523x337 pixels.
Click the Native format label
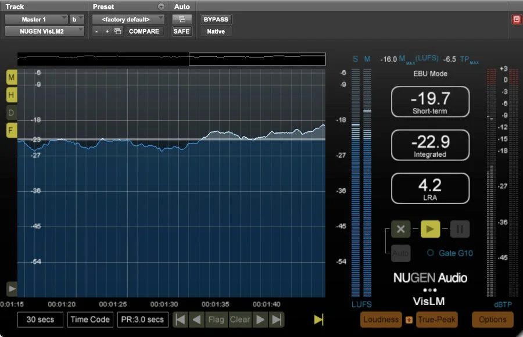tap(216, 31)
